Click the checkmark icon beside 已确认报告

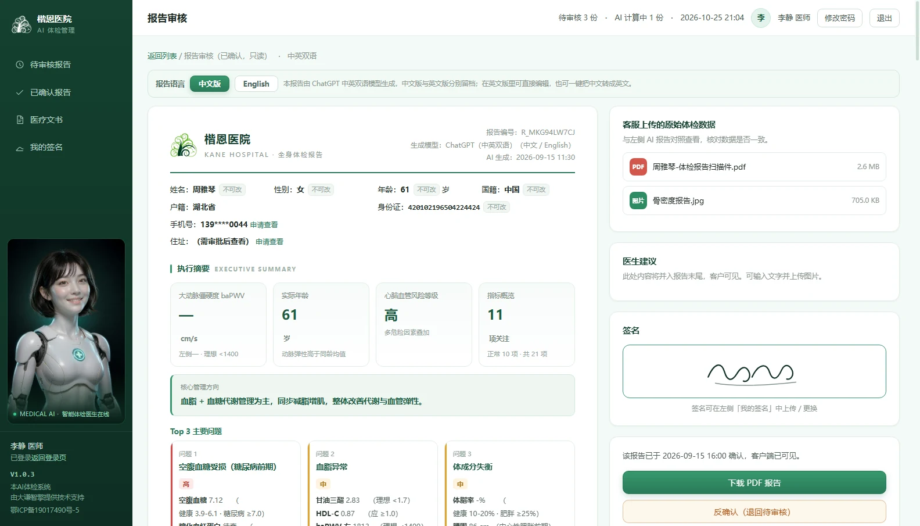click(x=20, y=92)
